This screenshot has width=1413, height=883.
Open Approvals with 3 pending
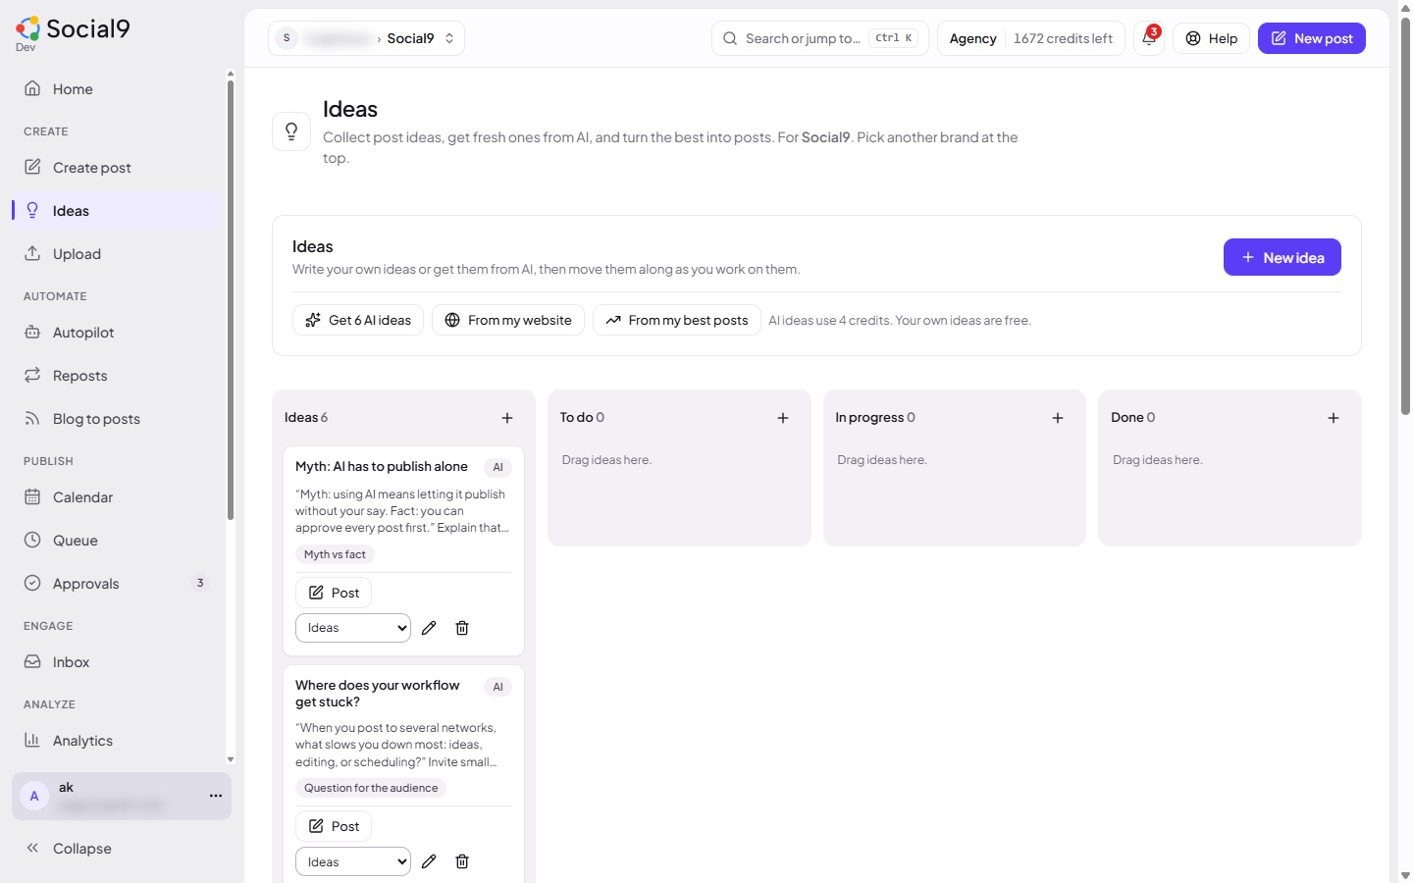point(118,584)
